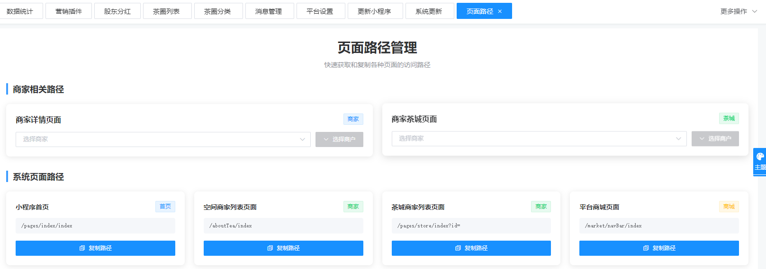Switch to the 平台设置 tab
This screenshot has height=269, width=766.
tap(320, 11)
